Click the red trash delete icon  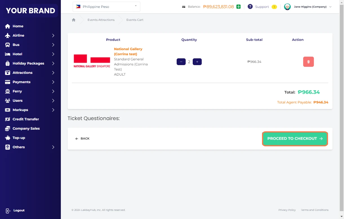click(x=308, y=62)
